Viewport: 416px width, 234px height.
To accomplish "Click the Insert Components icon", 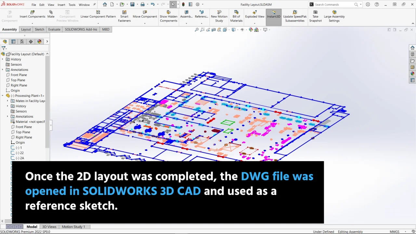I will pos(32,12).
